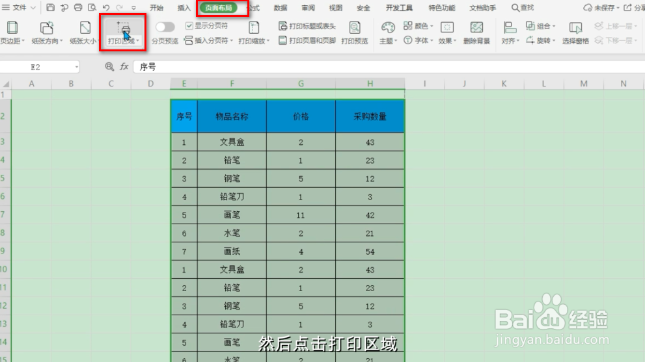Expand quick access toolbar customize arrow

pos(133,8)
